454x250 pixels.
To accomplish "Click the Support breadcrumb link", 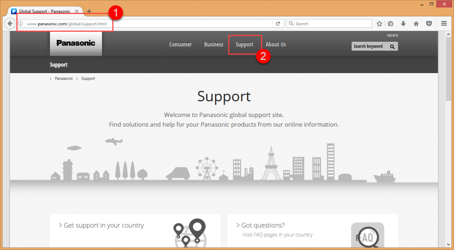I will click(x=88, y=79).
